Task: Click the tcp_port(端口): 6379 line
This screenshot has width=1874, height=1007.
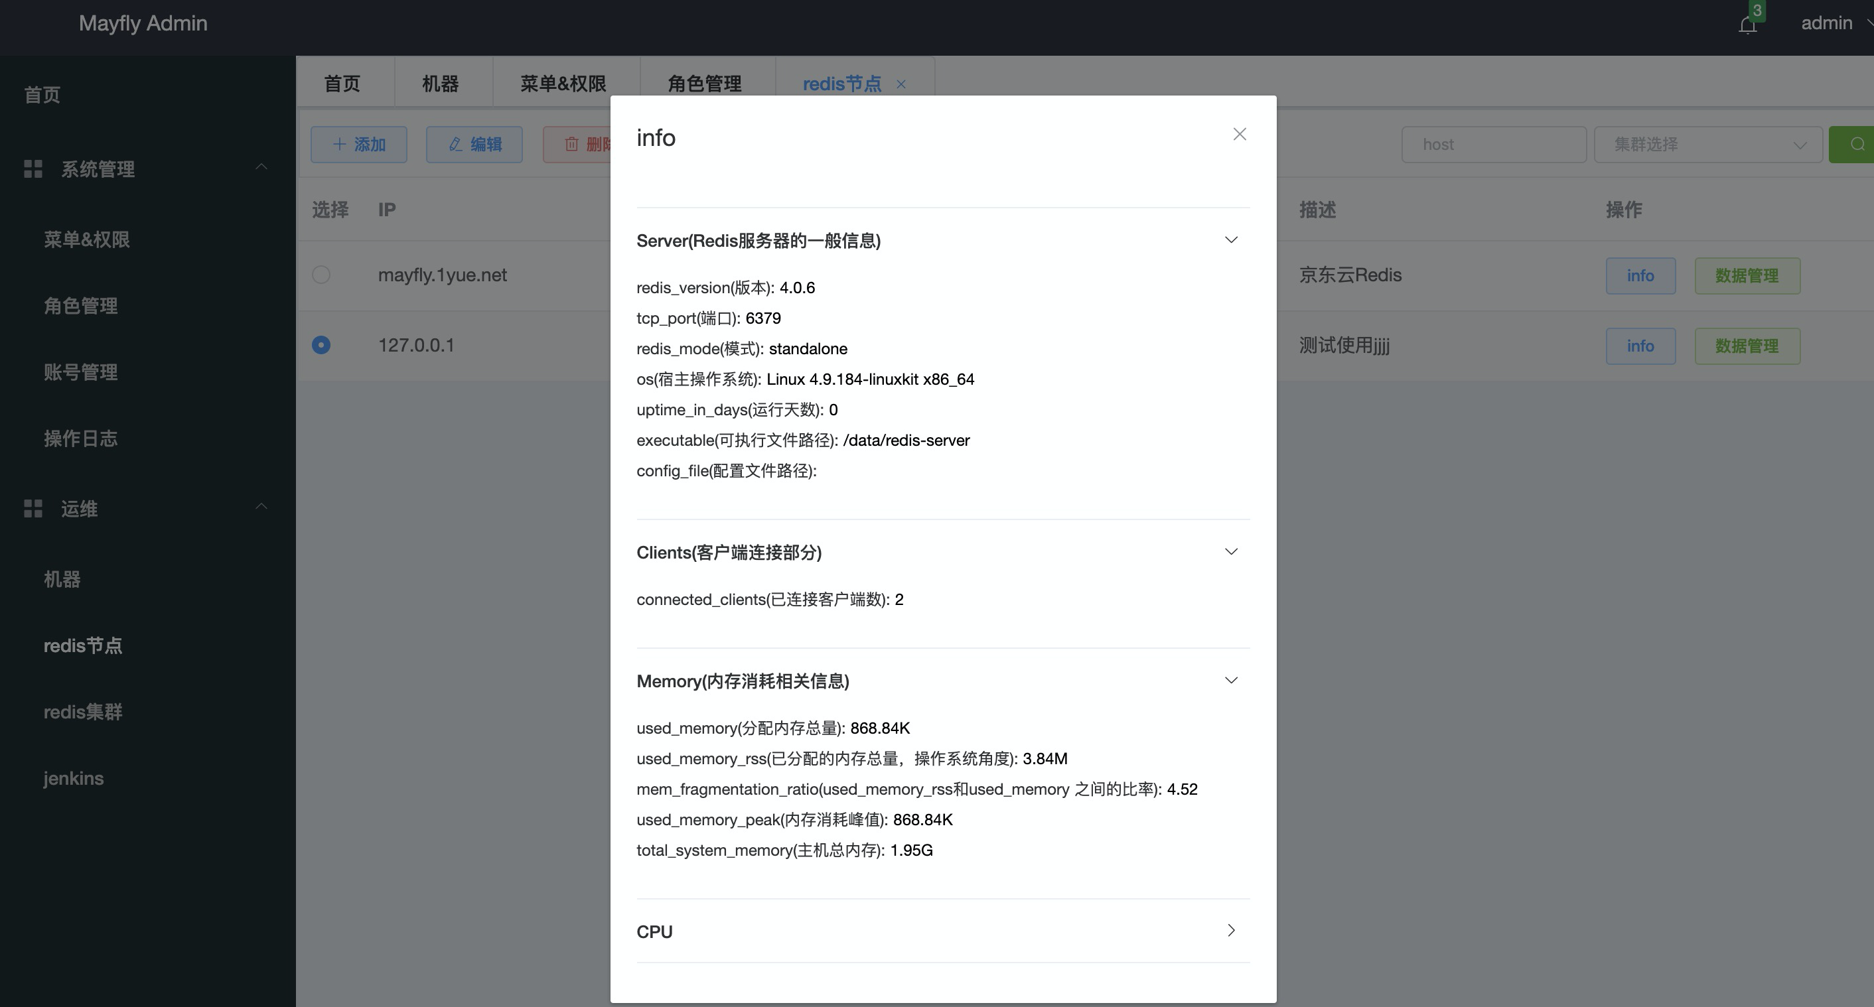Action: coord(709,318)
